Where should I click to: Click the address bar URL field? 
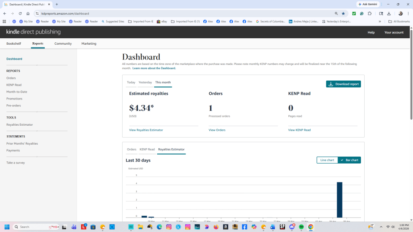tap(161, 13)
